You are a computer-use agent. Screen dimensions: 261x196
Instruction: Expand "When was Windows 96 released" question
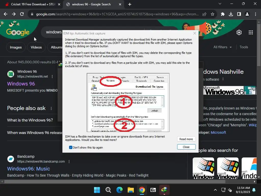point(35,133)
